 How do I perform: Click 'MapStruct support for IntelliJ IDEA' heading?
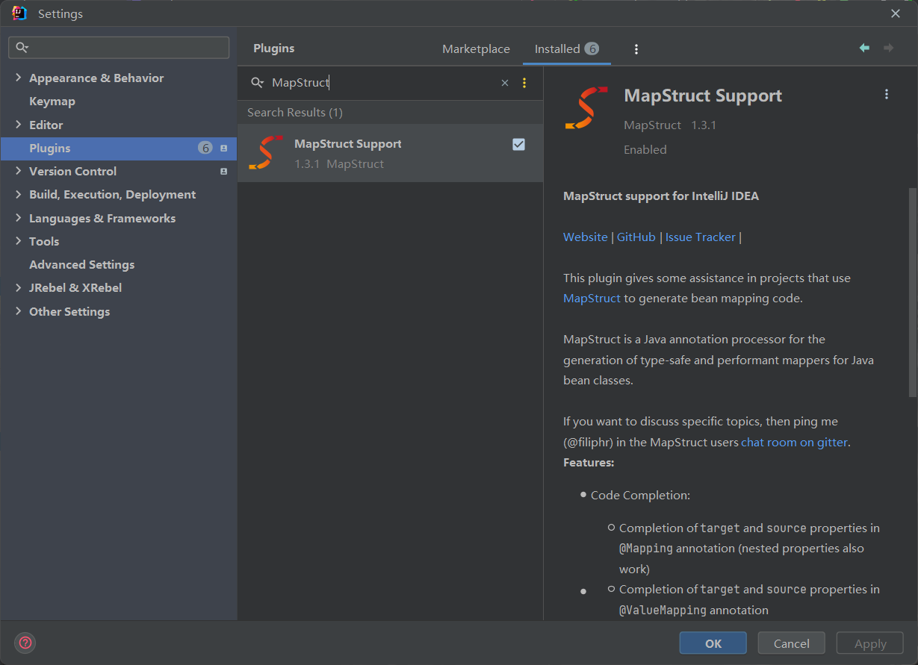tap(661, 196)
